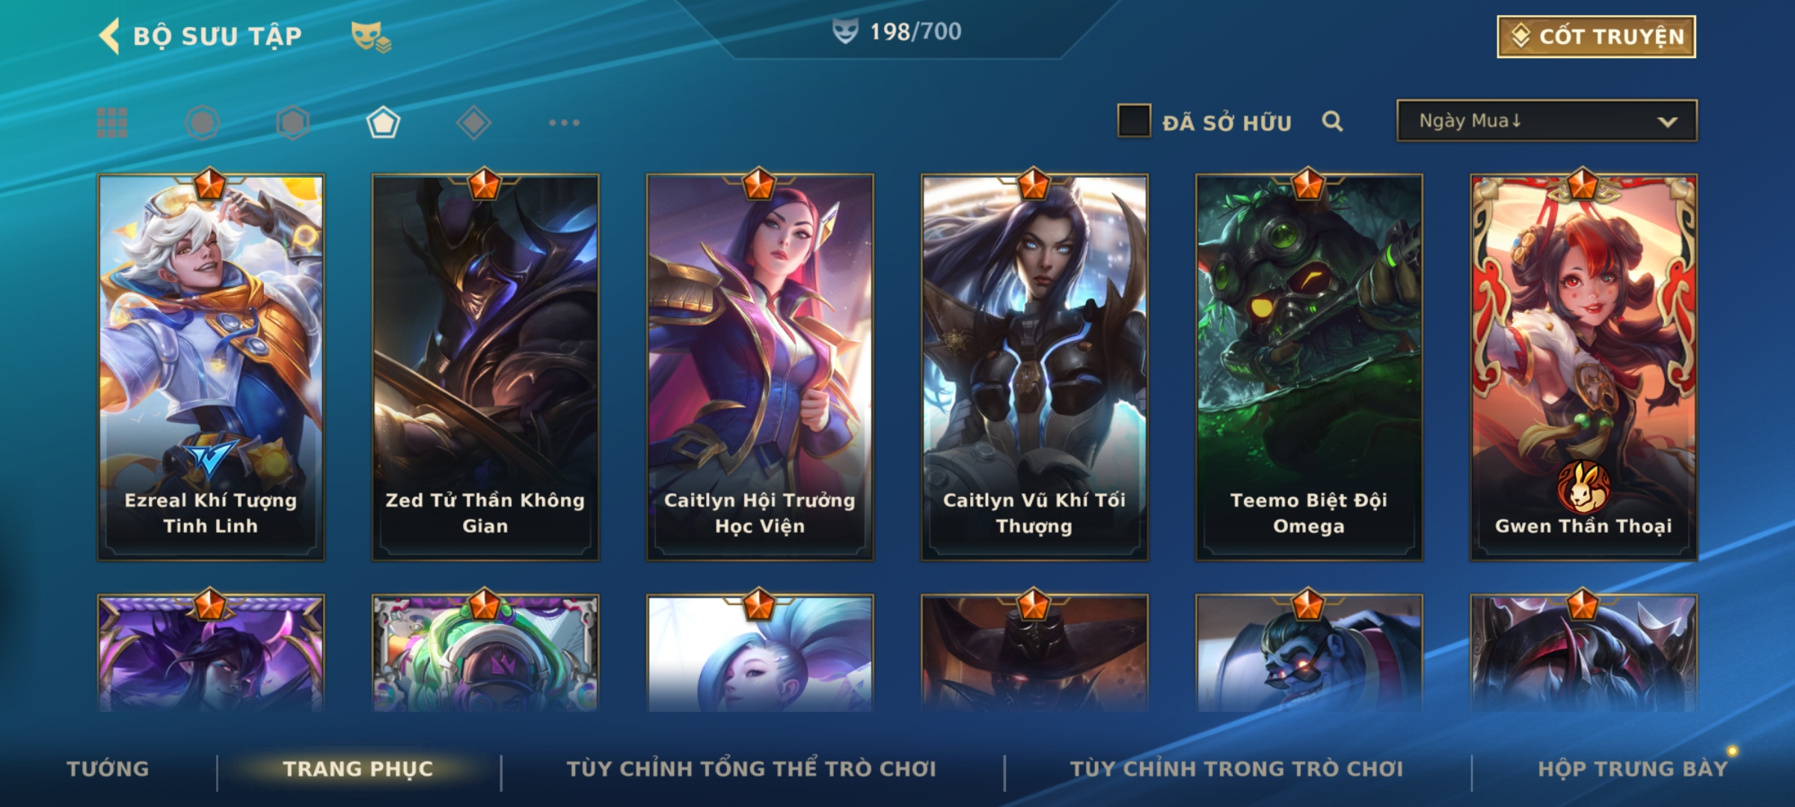Click the Cốt Truyện button
Viewport: 1795px width, 807px height.
click(x=1596, y=37)
